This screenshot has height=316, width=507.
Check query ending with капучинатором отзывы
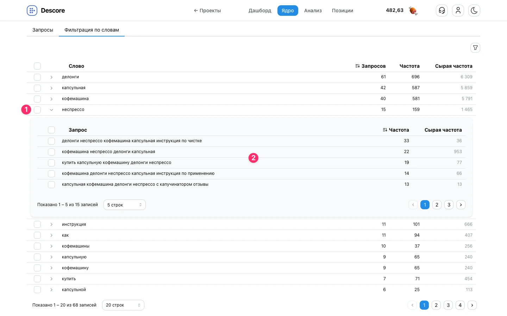point(51,185)
